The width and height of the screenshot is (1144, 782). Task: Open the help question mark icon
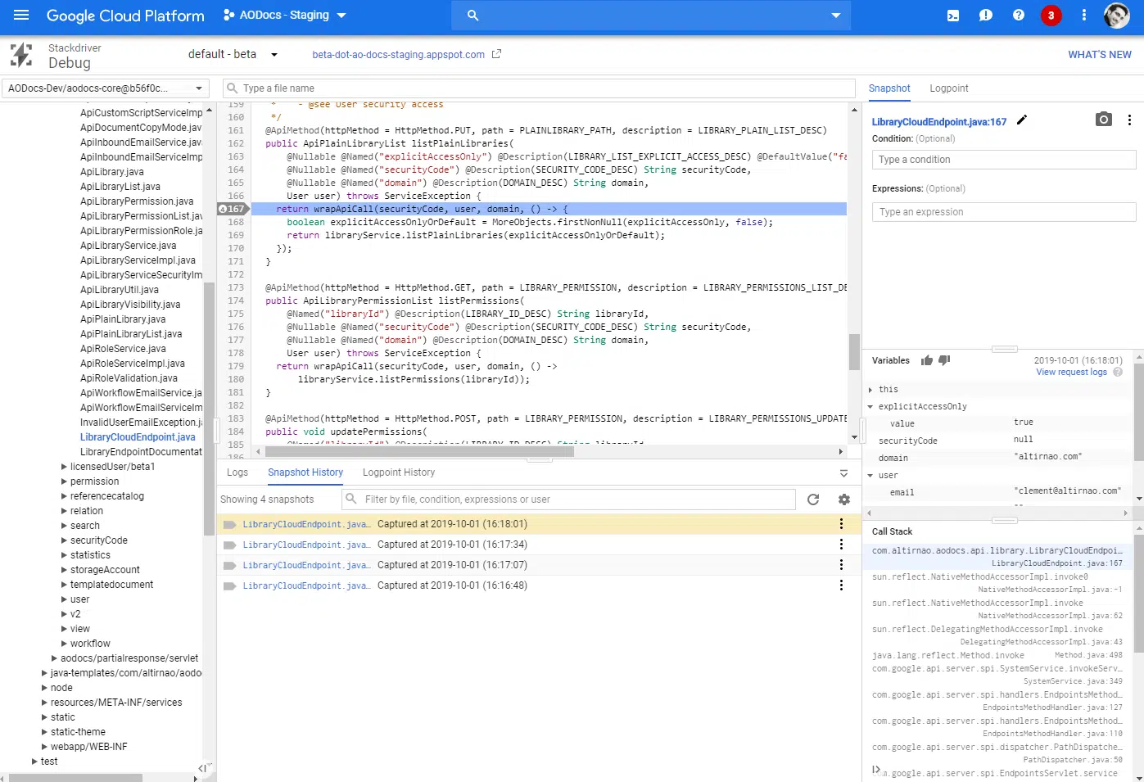(1019, 15)
